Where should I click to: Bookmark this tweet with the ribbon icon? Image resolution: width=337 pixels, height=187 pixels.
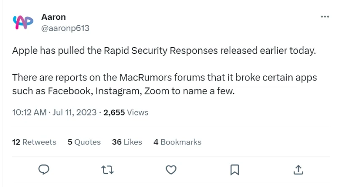[x=235, y=169]
